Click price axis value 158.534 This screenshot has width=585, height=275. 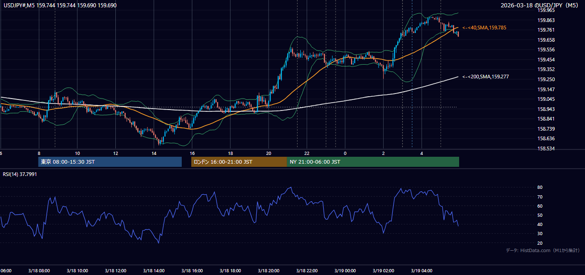pos(546,148)
